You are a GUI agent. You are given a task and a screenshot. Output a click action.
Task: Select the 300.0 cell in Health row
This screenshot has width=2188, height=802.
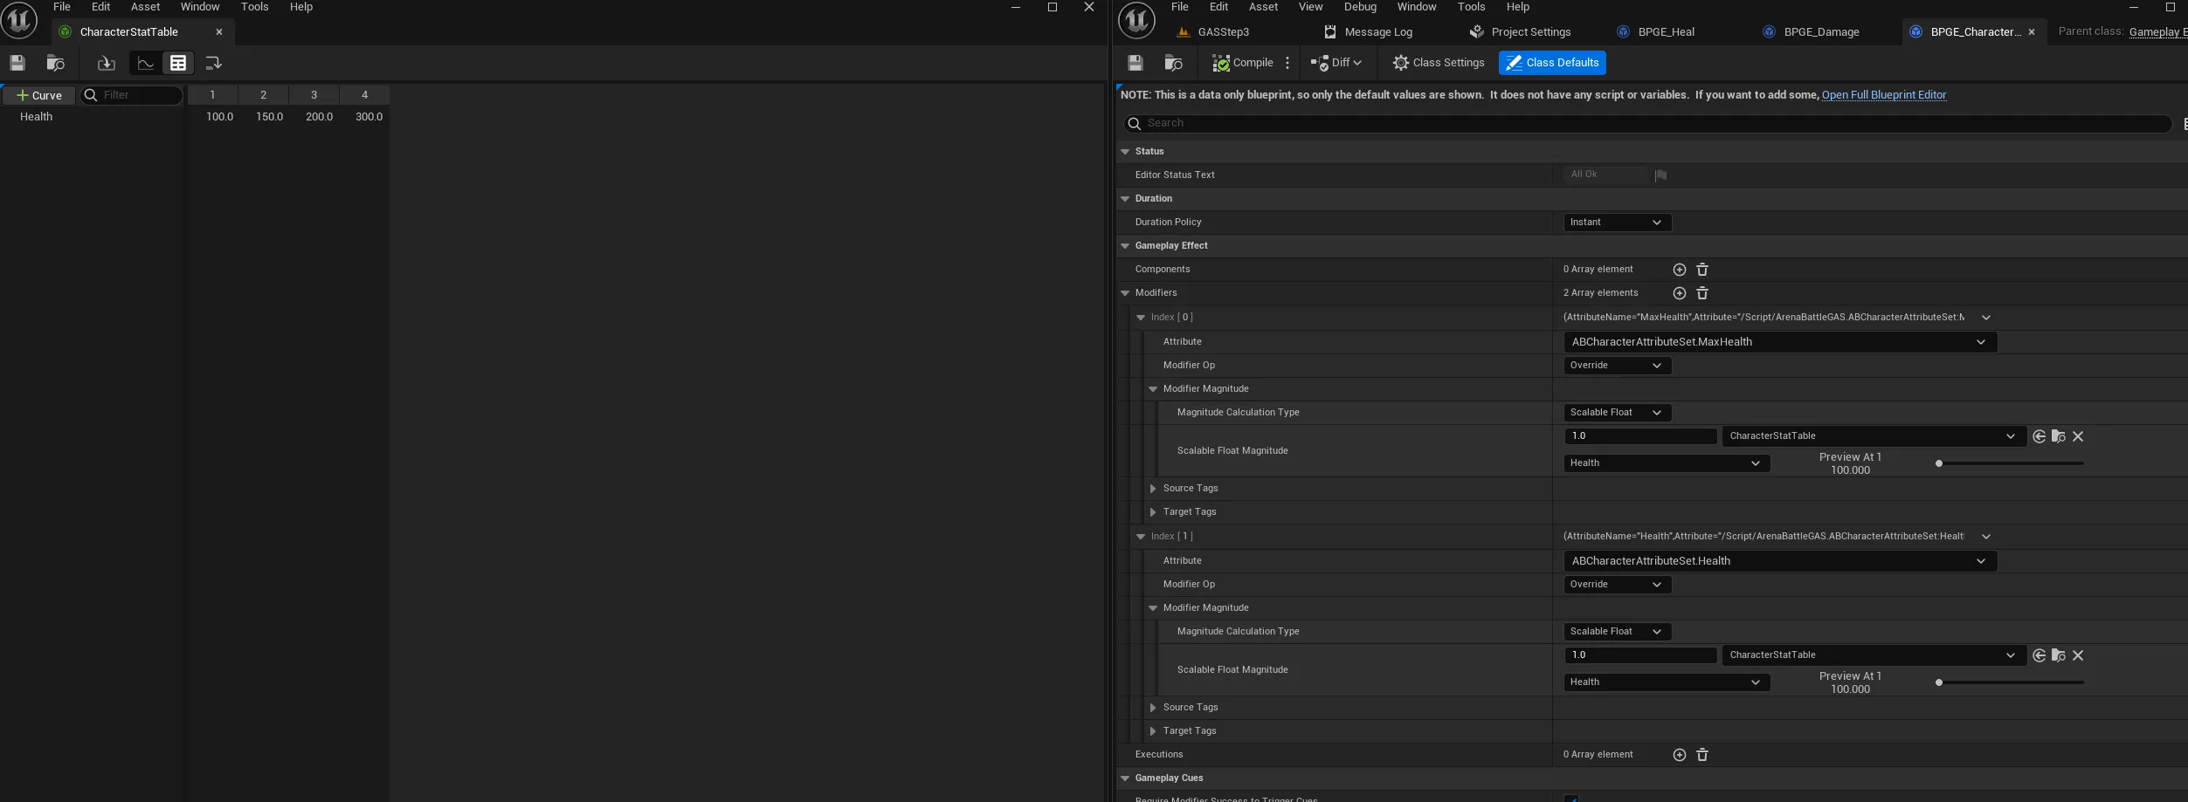[x=369, y=117]
